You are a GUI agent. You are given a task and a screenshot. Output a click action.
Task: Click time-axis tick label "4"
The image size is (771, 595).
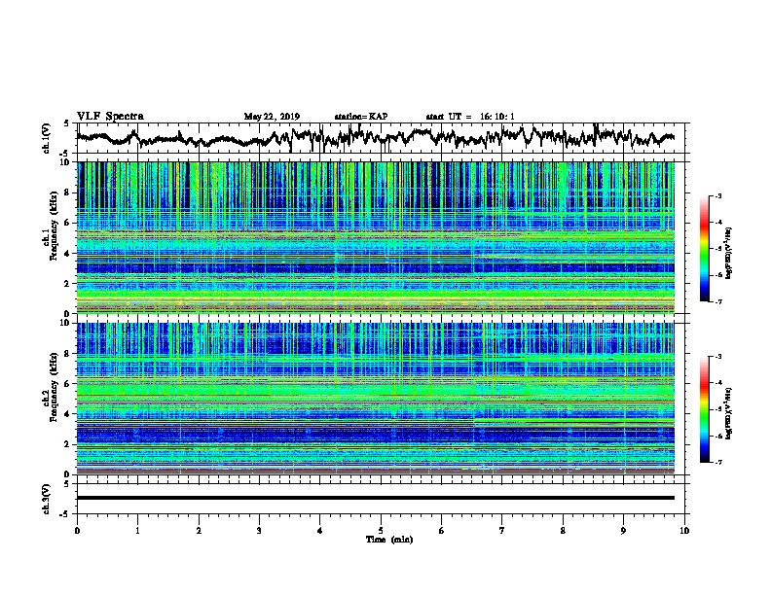coord(320,531)
